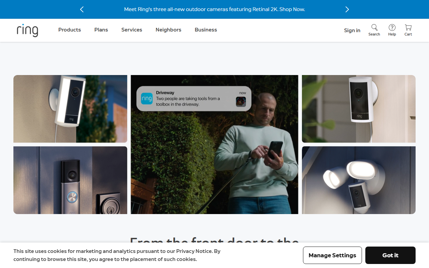Open the Business menu
This screenshot has width=429, height=268.
[x=206, y=30]
